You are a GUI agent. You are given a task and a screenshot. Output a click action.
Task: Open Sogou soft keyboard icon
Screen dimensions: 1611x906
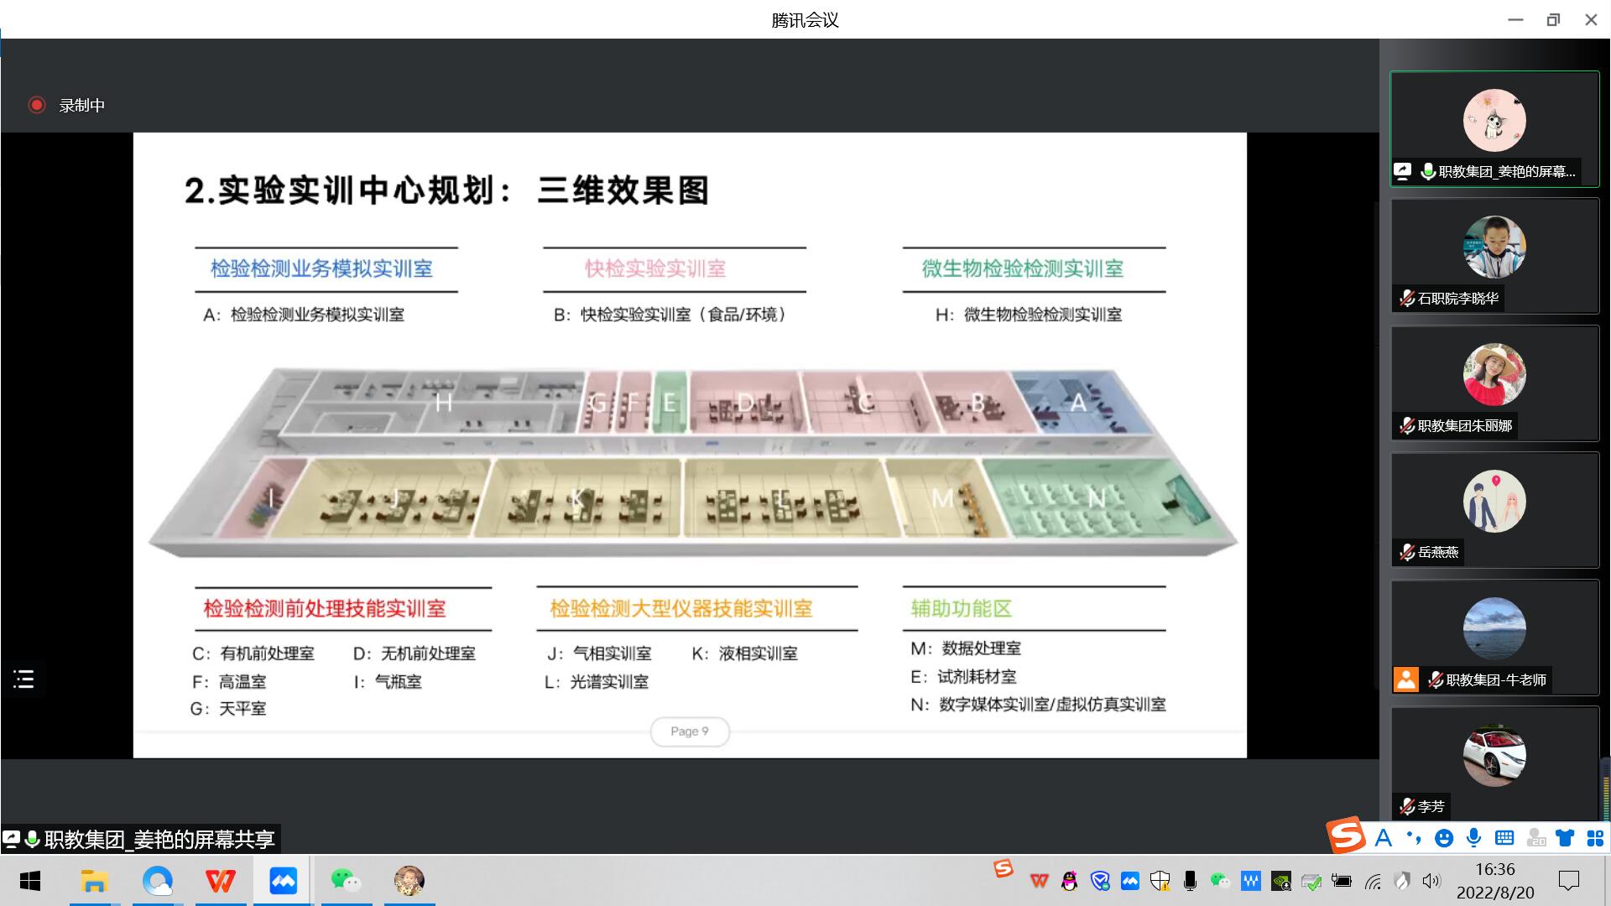[x=1504, y=838]
